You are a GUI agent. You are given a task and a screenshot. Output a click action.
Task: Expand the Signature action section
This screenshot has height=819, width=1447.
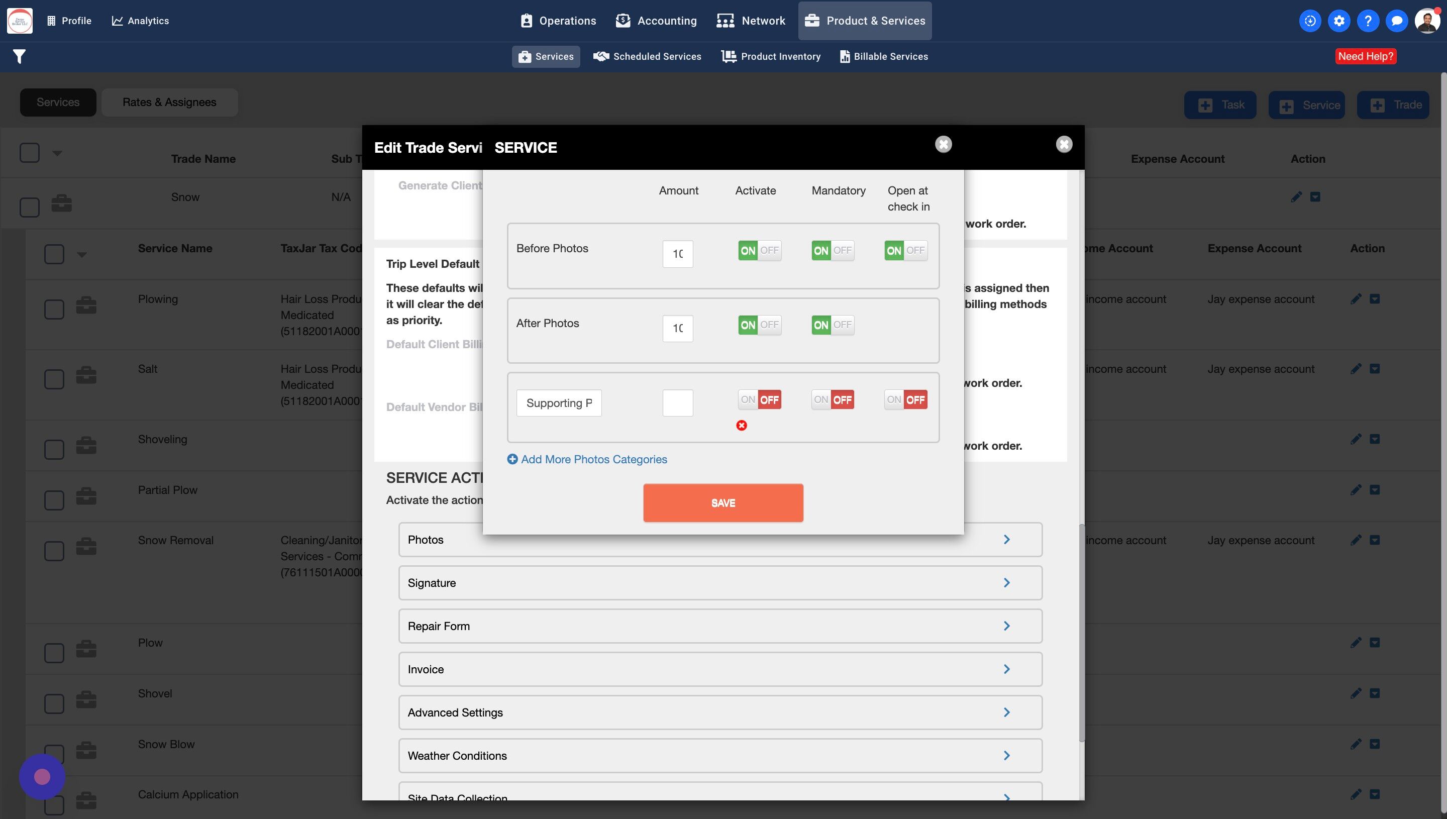tap(720, 583)
